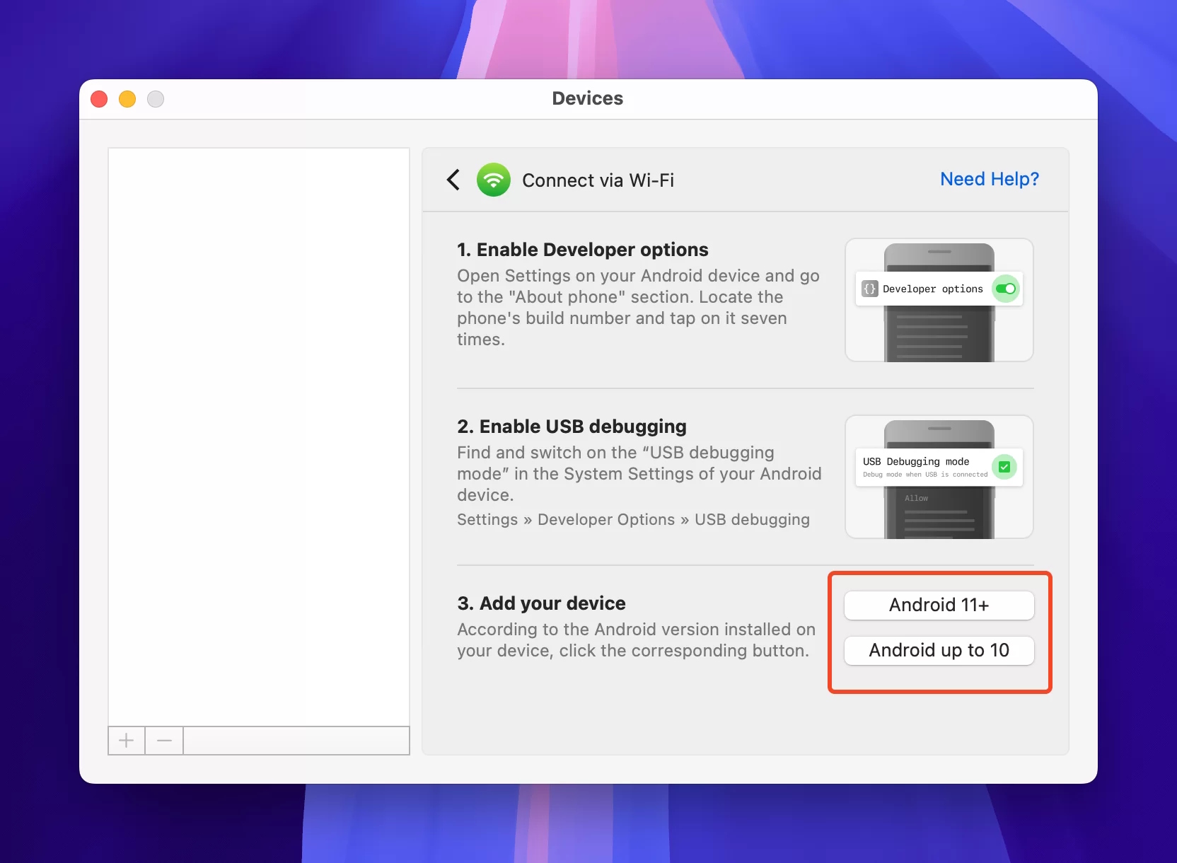Click Allow text in USB debugging illustration

[916, 498]
